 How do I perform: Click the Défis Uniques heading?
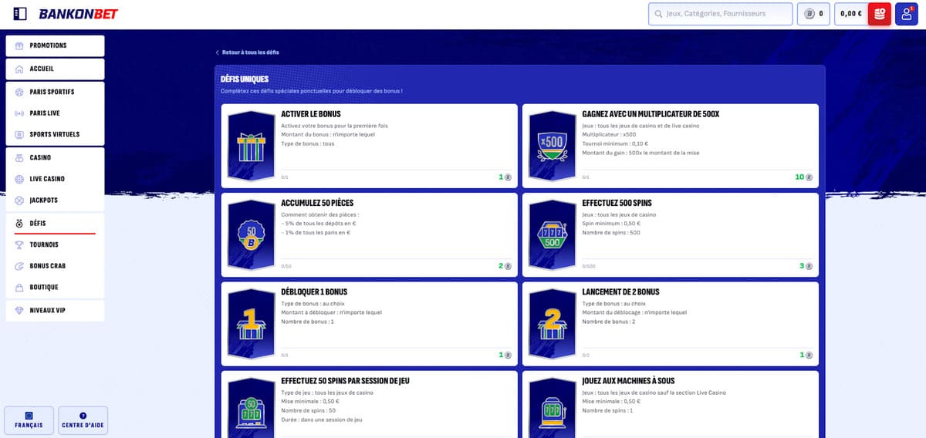coord(245,79)
